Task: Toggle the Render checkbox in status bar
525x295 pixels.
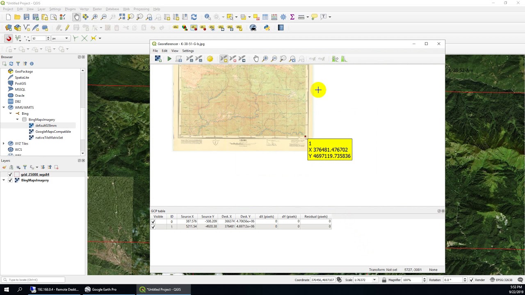Action: pyautogui.click(x=471, y=280)
